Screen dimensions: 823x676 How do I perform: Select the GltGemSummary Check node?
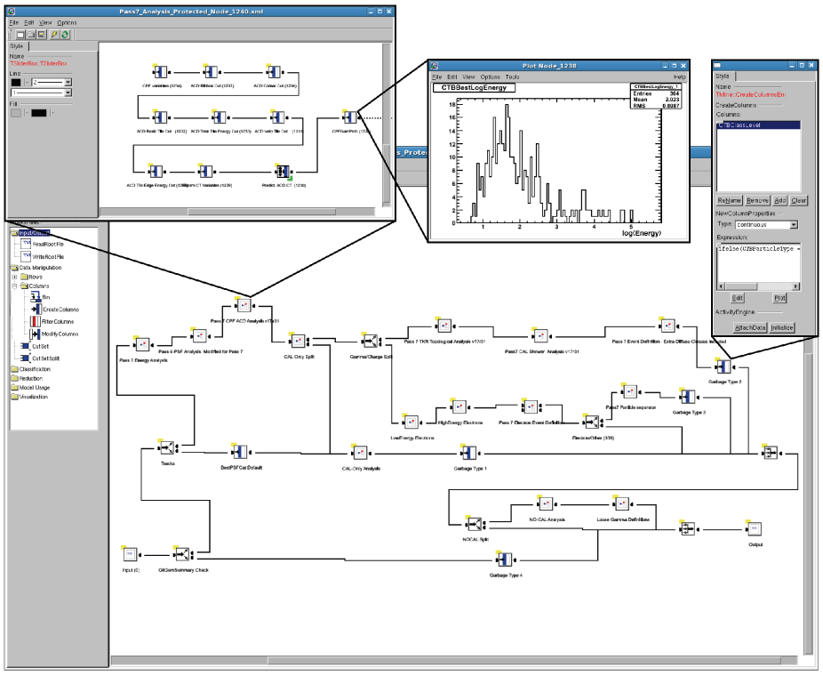(181, 555)
